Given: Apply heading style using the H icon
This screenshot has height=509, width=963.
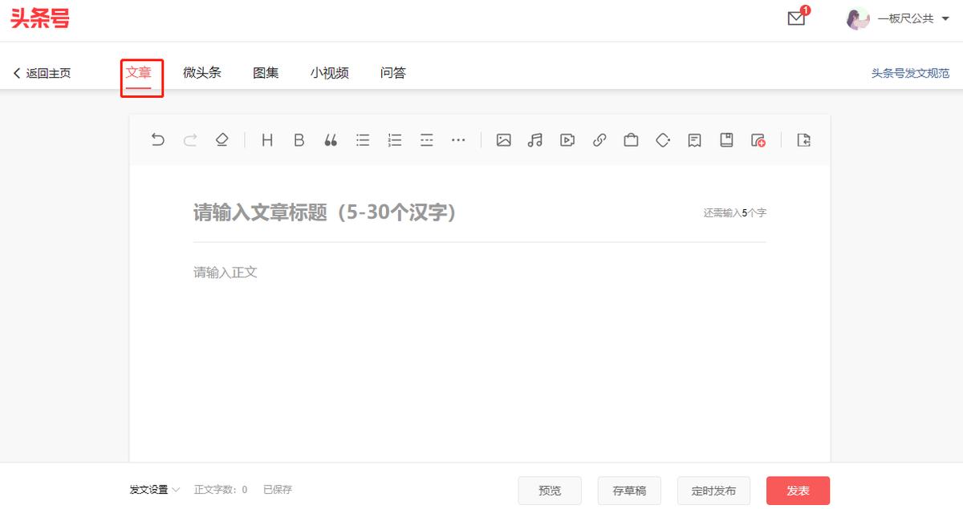Looking at the screenshot, I should 267,139.
